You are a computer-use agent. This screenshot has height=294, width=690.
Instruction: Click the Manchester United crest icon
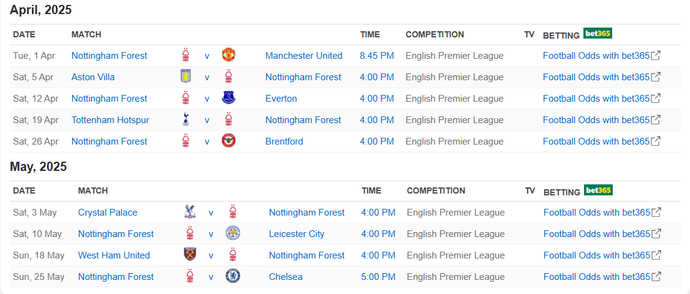click(229, 55)
